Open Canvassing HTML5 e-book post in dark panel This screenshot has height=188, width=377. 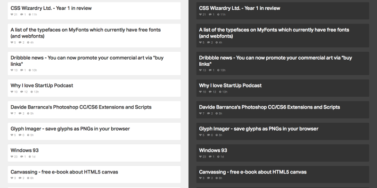(253, 172)
